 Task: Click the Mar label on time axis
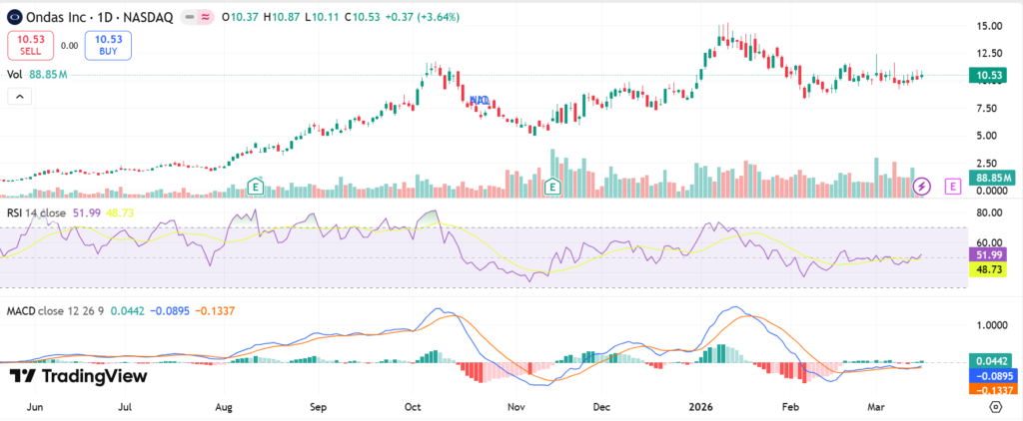[876, 407]
